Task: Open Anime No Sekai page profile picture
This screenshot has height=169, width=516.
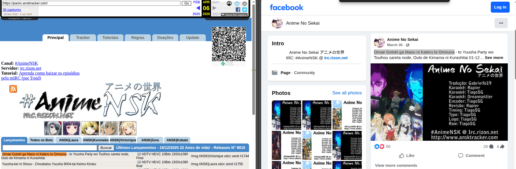Action: point(277,23)
